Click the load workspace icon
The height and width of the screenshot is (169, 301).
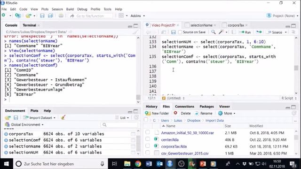(x=8, y=118)
